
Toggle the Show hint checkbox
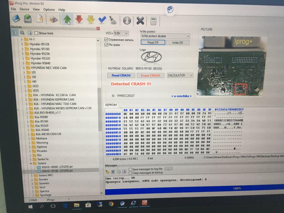(36, 33)
